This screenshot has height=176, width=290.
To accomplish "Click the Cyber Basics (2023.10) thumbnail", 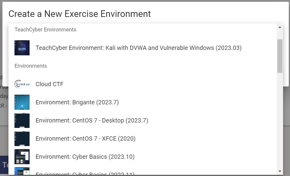I will pyautogui.click(x=22, y=156).
